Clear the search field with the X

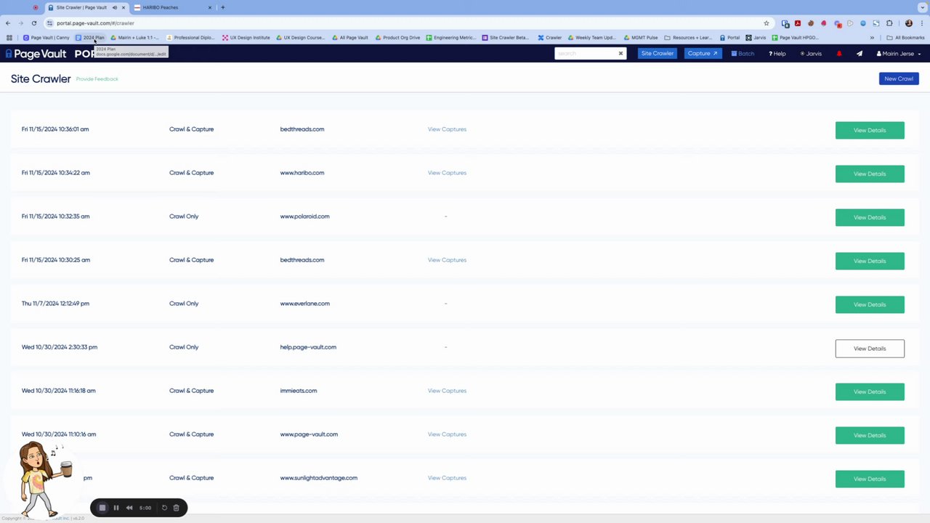click(x=620, y=53)
